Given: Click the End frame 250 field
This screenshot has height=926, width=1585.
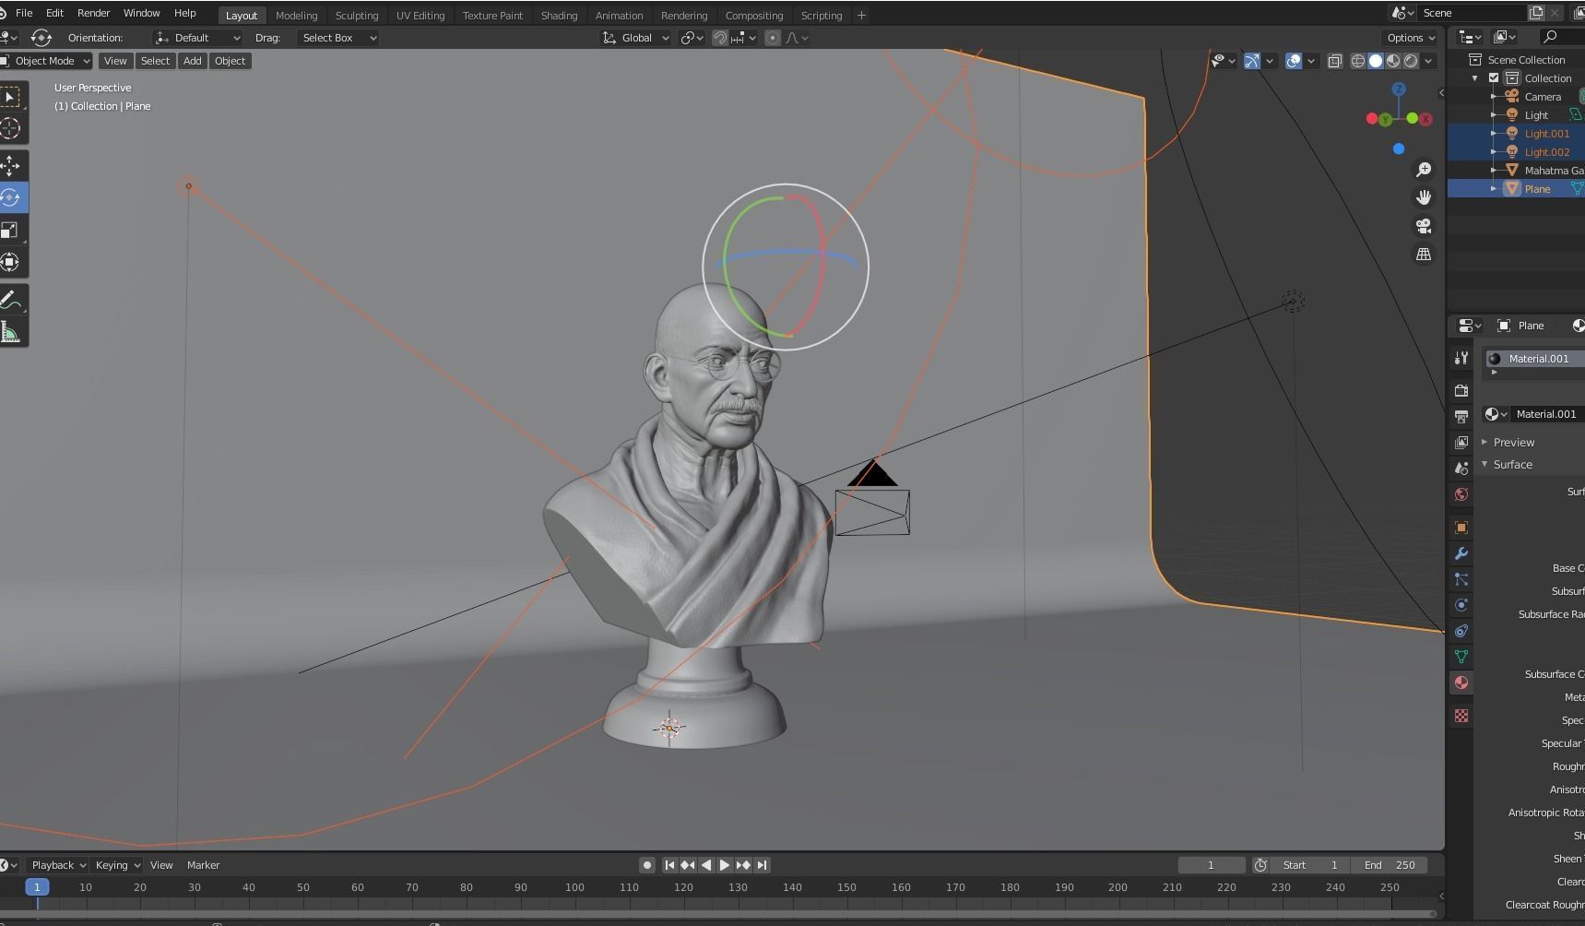Looking at the screenshot, I should click(x=1390, y=865).
